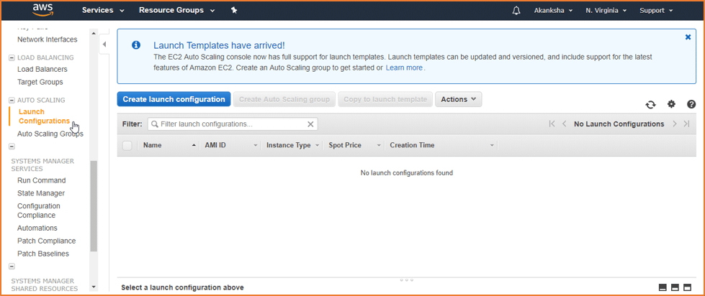Go to the first page of results
The image size is (705, 296).
tap(552, 124)
